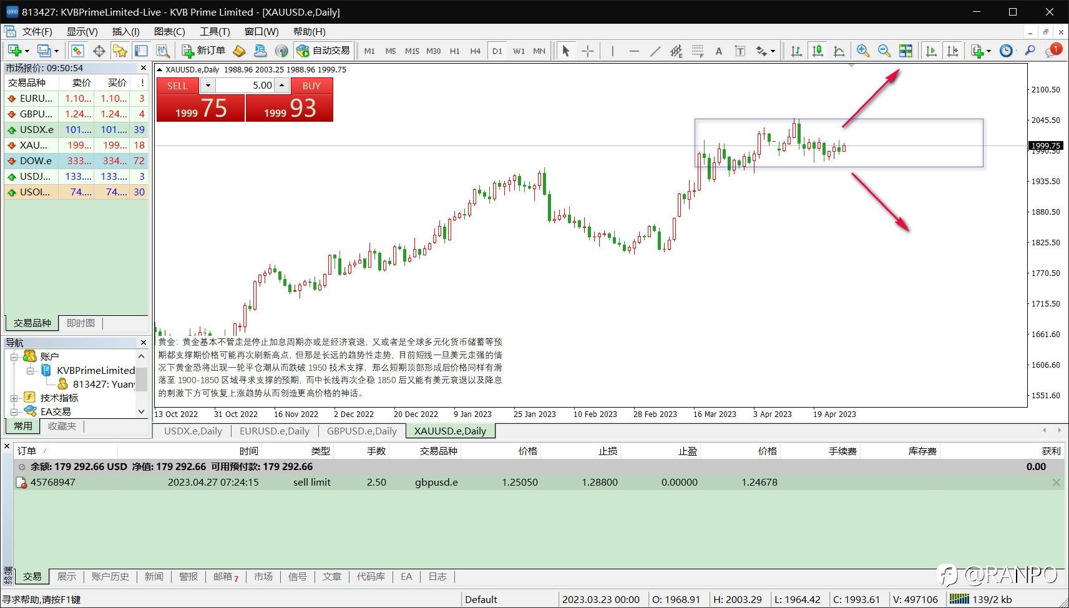The width and height of the screenshot is (1069, 608).
Task: Toggle the 自动交易 auto trading button
Action: point(323,51)
